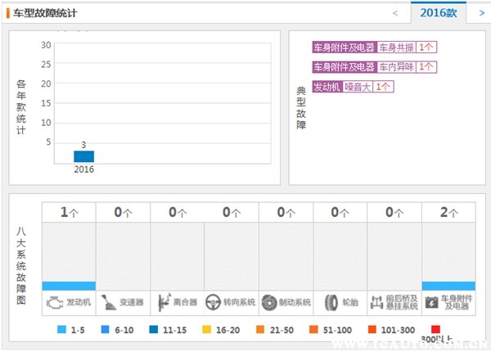This screenshot has height=352, width=491.
Task: Click the 2016 bar in the chart
Action: (83, 156)
